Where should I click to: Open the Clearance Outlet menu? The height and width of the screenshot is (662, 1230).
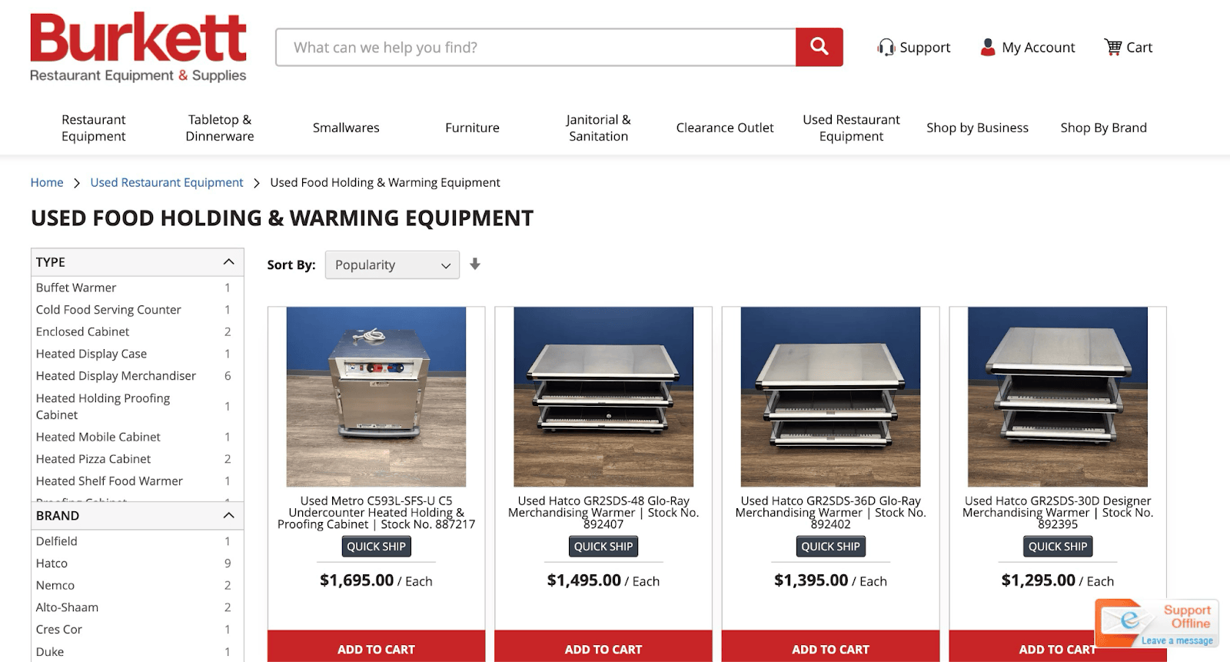coord(725,128)
